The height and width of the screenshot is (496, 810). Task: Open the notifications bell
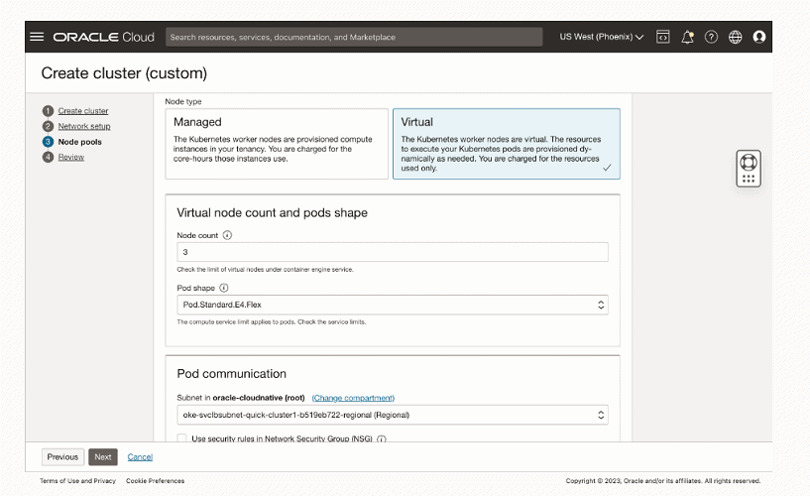[x=687, y=37]
